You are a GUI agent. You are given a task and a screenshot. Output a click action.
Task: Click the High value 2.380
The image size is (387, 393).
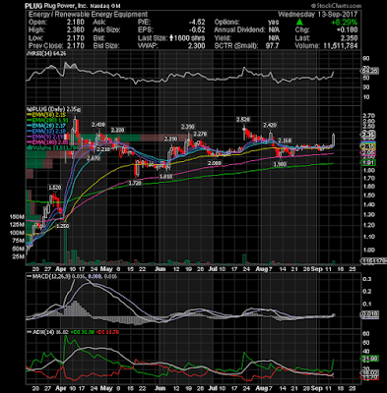(x=76, y=30)
